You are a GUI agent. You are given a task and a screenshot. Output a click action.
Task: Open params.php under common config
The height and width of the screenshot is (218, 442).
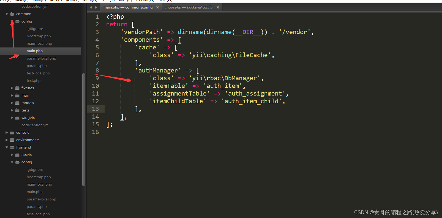coord(37,66)
